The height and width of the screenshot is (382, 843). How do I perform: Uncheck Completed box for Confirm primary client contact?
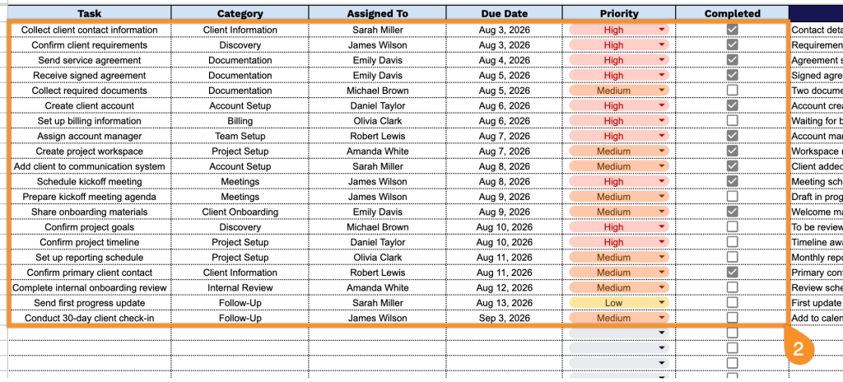tap(732, 272)
